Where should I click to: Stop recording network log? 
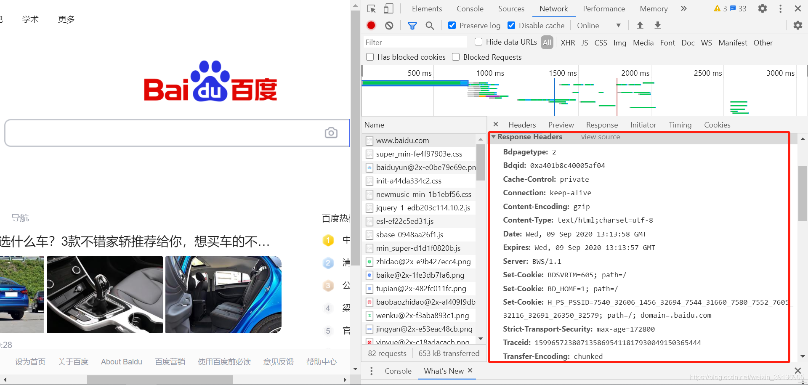371,26
